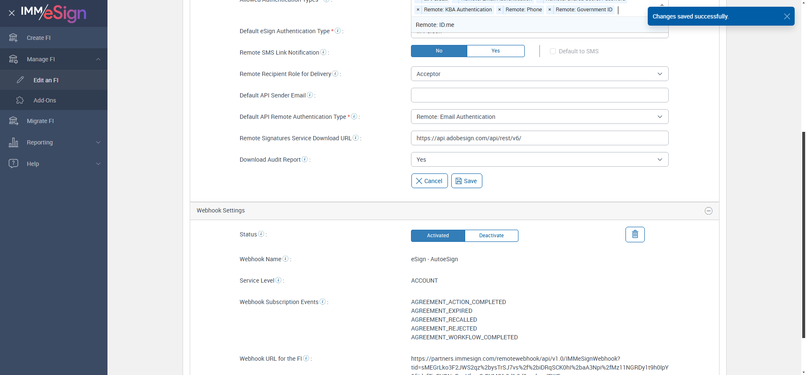Show info for Remote Signatures Service Download URL
This screenshot has width=806, height=375.
coord(356,138)
